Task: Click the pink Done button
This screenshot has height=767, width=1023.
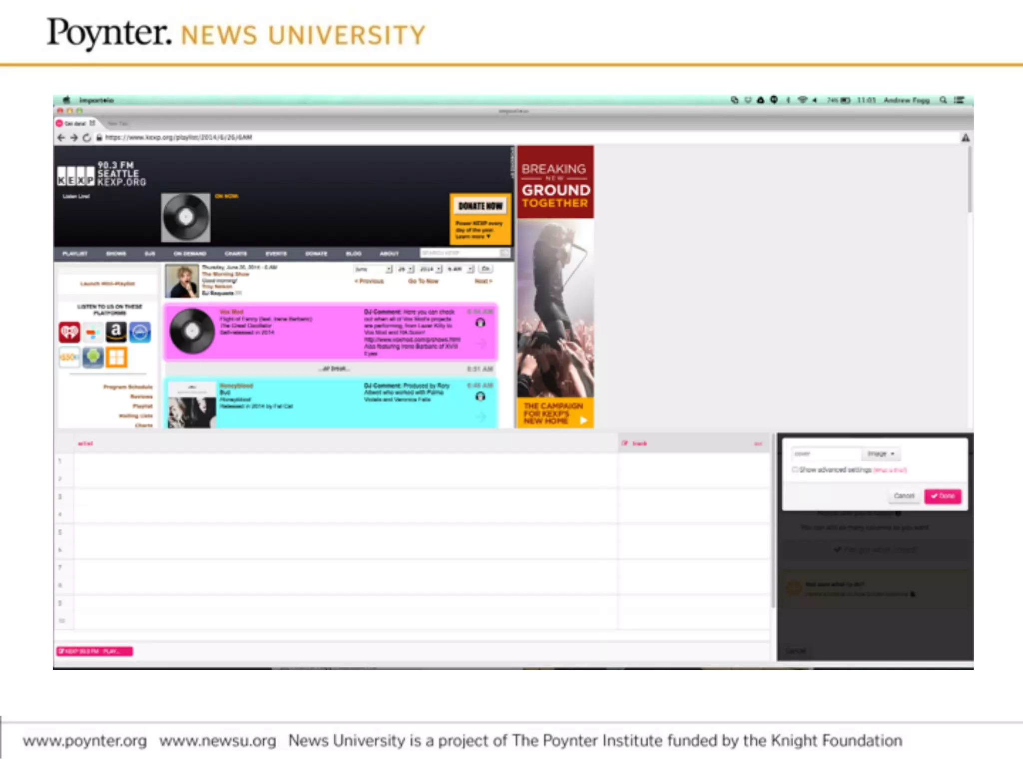Action: point(943,496)
